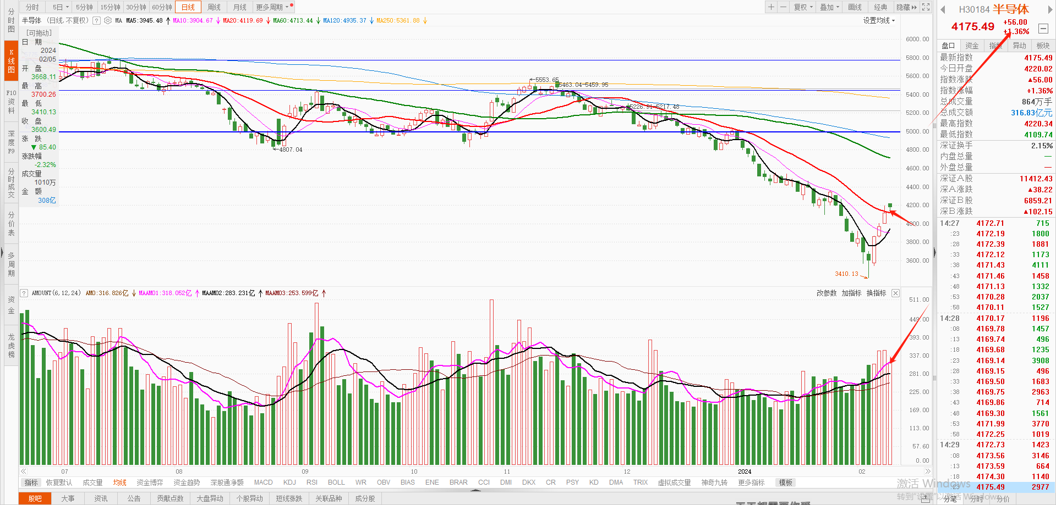Switch to the 周线 weekly tab
The height and width of the screenshot is (505, 1056).
tap(214, 7)
